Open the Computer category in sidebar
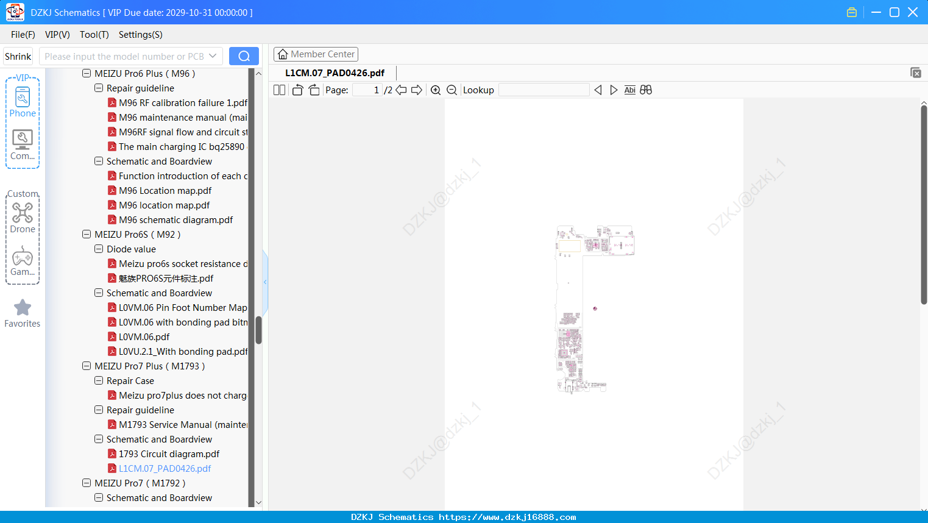Image resolution: width=928 pixels, height=523 pixels. click(x=23, y=145)
